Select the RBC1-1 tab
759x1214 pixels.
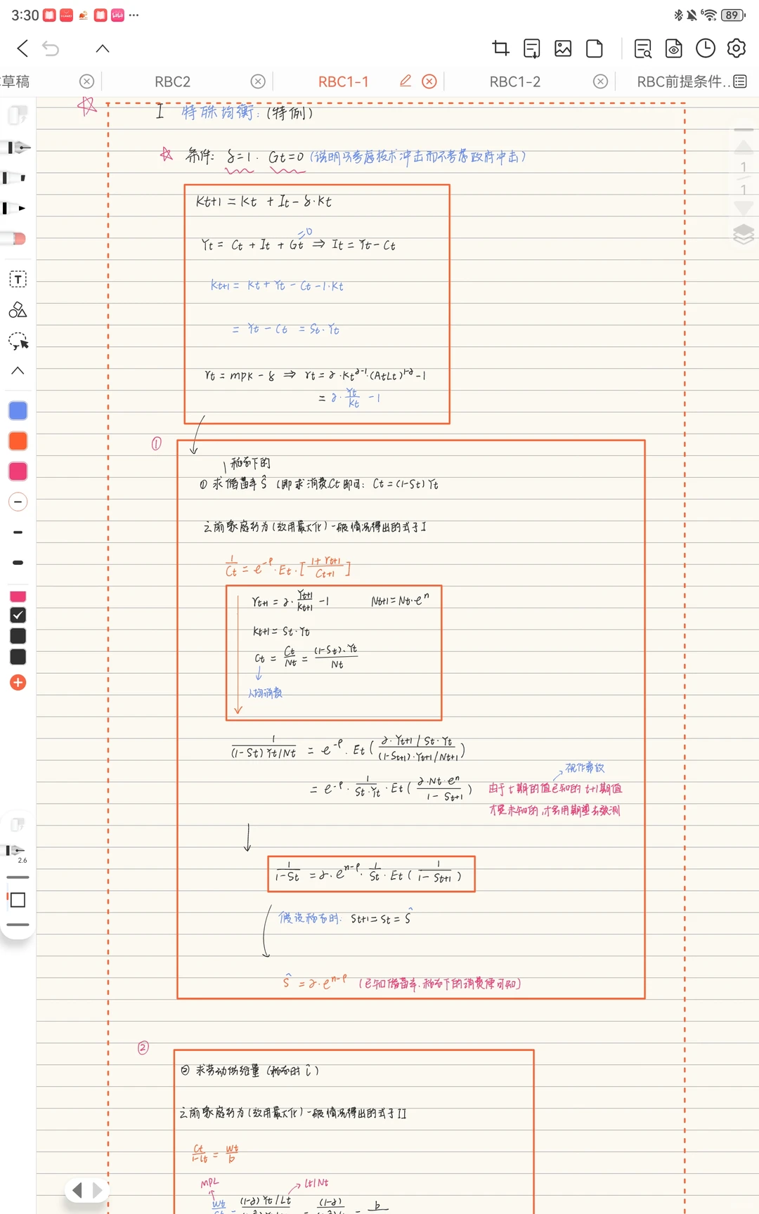tap(343, 81)
